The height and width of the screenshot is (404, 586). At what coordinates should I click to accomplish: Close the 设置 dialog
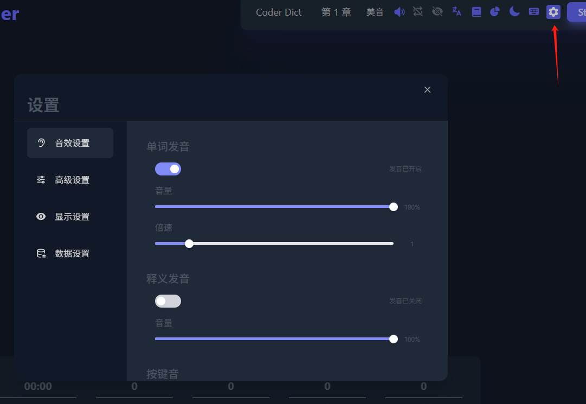coord(427,89)
